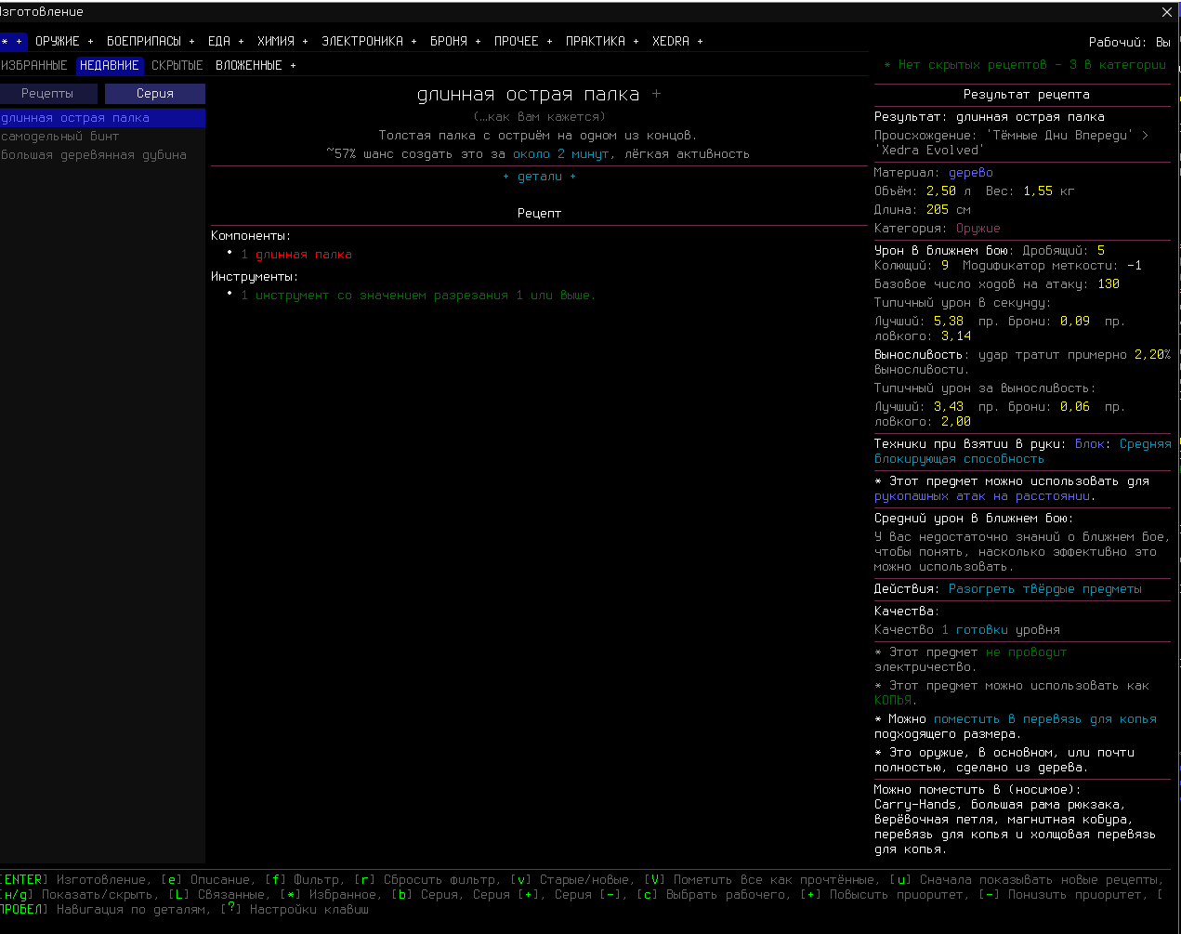Open the КОПЬЯ link

[x=893, y=701]
